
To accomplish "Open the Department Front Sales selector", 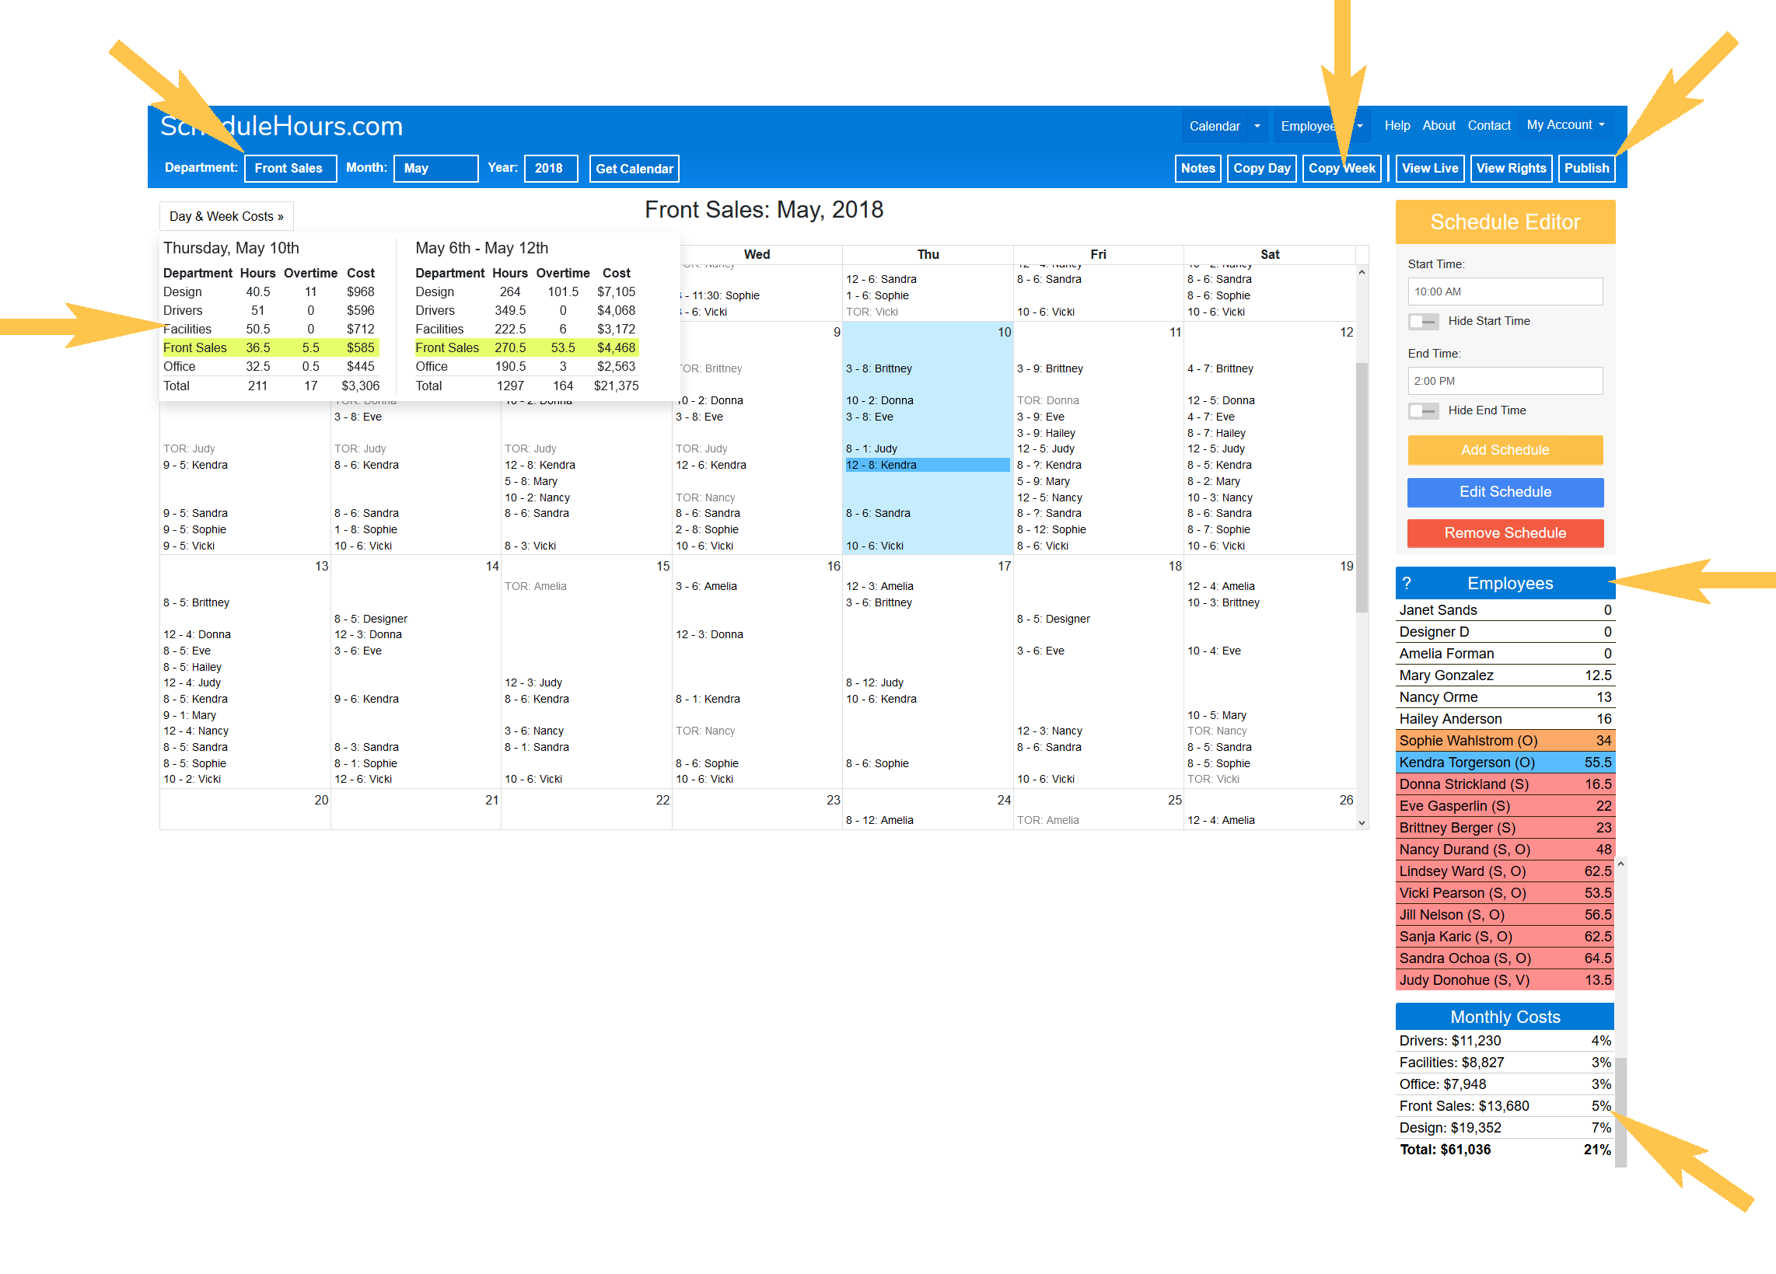I will (x=290, y=168).
